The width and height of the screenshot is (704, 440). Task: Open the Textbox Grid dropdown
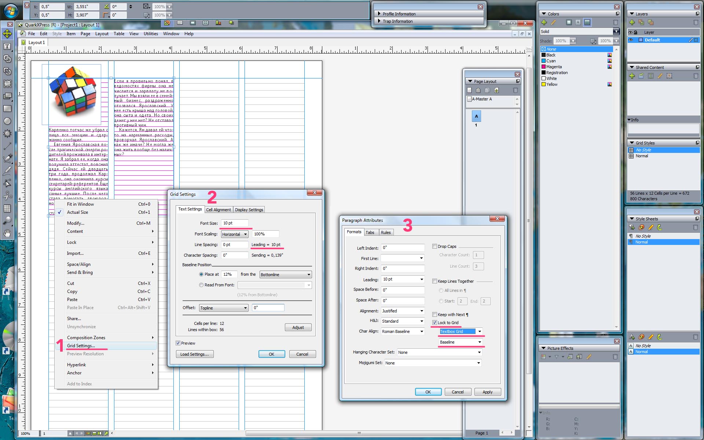[461, 331]
